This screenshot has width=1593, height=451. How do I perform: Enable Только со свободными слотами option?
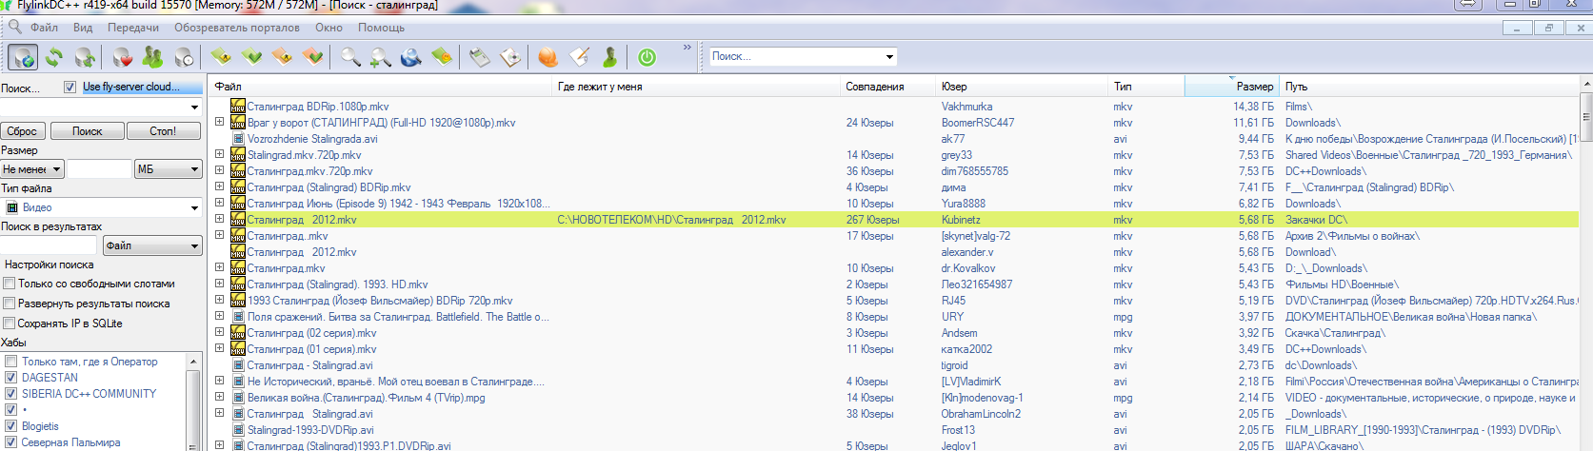click(10, 284)
